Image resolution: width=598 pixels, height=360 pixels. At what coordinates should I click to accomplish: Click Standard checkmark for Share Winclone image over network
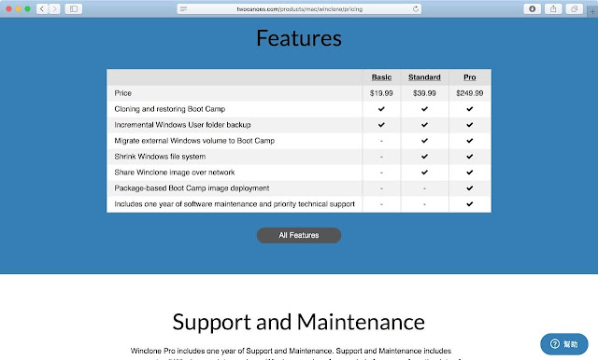pyautogui.click(x=424, y=173)
